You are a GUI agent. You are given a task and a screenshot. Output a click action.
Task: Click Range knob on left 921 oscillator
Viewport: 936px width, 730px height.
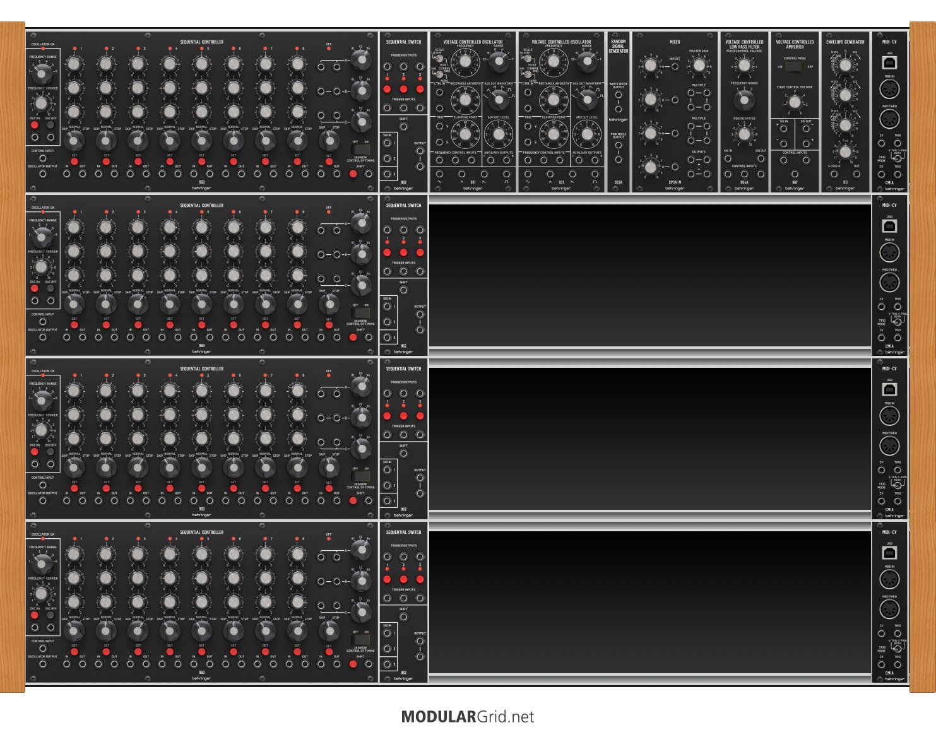coord(499,62)
